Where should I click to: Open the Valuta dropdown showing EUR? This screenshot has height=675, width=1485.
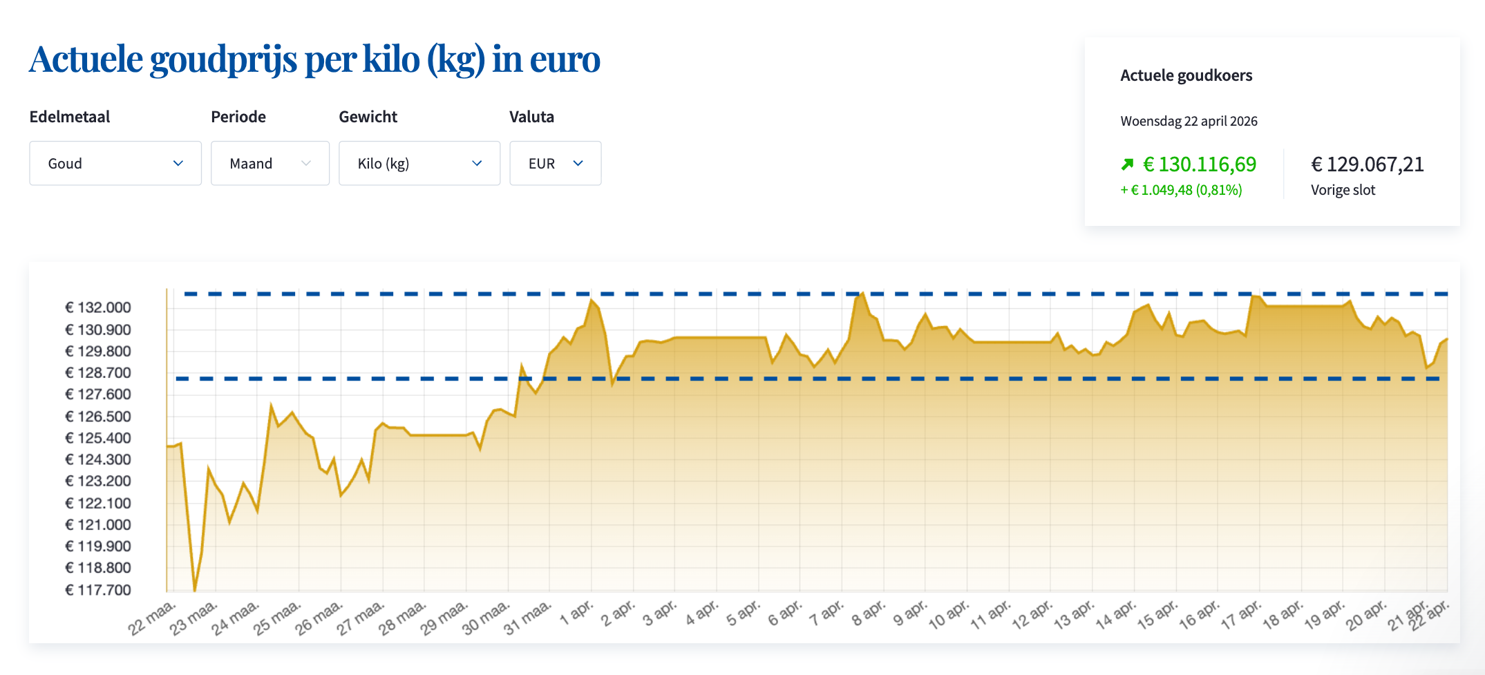click(x=555, y=163)
